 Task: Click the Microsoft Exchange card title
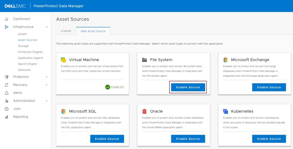coord(250,60)
